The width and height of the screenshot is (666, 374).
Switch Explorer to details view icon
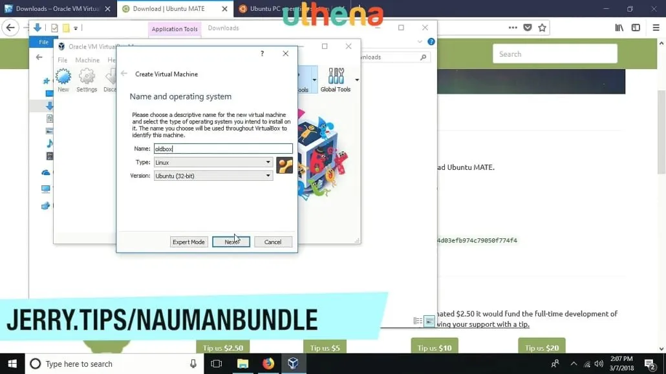tap(418, 321)
